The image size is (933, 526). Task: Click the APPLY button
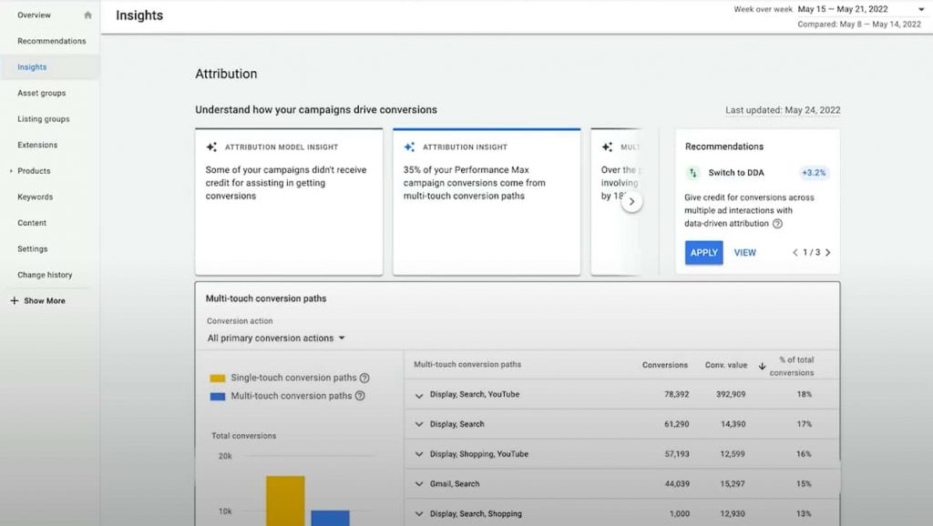704,253
